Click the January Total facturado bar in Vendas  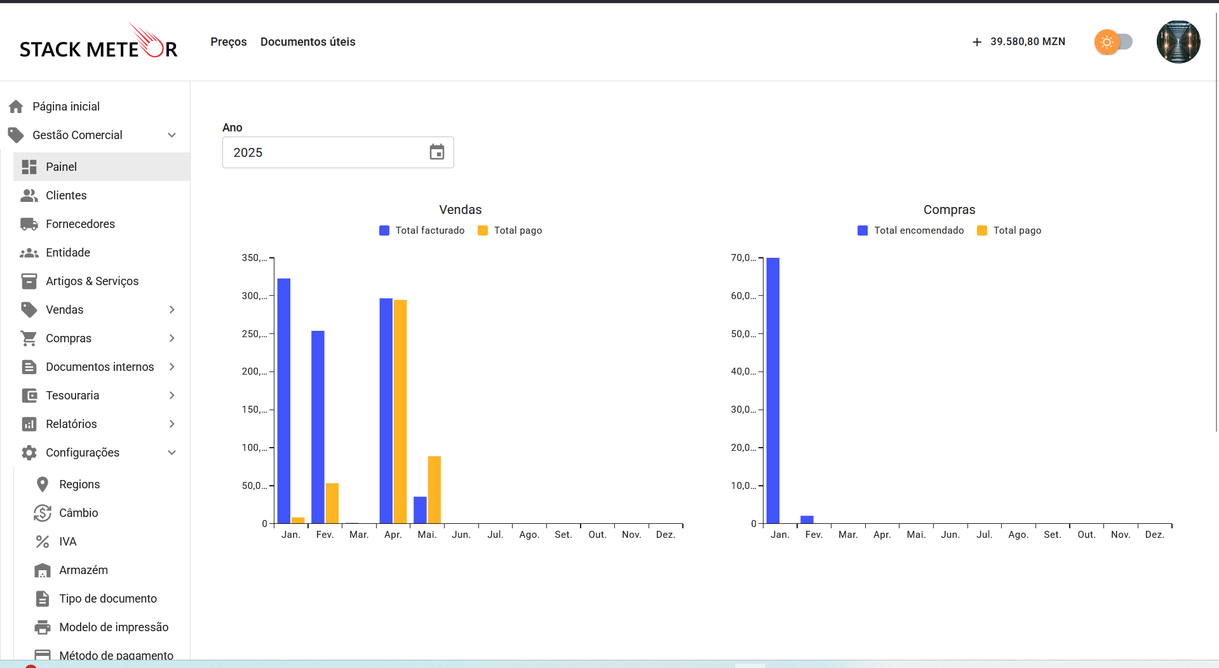(x=284, y=401)
